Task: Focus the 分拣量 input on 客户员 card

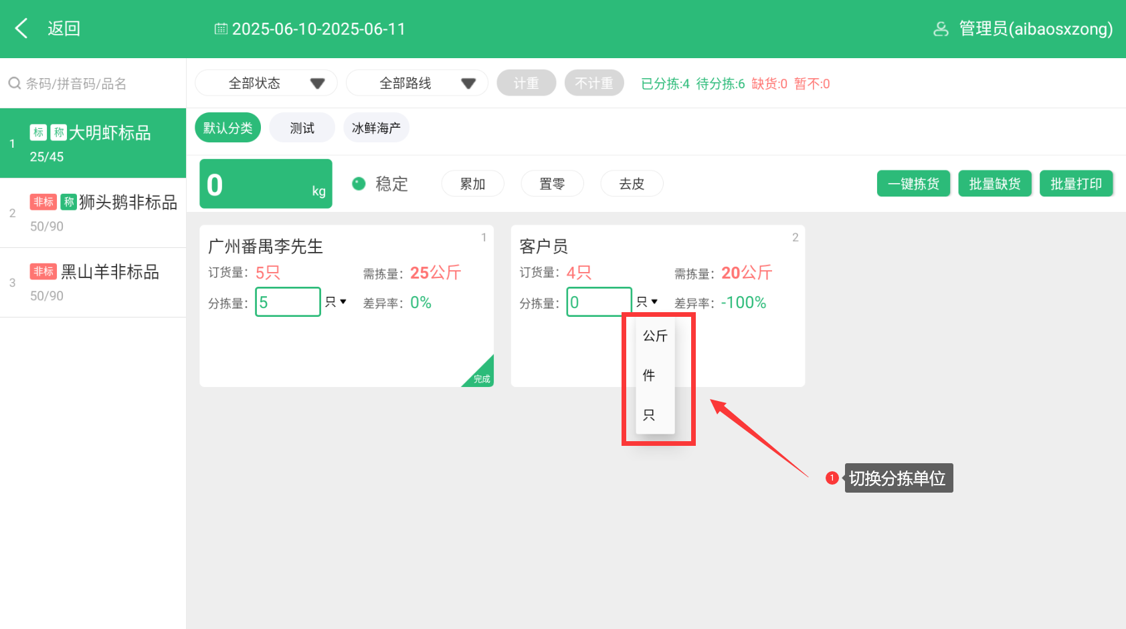Action: (599, 302)
